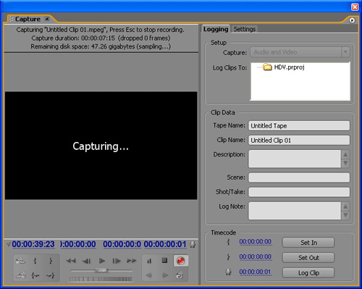This screenshot has width=362, height=289.
Task: Click the Log Clip button
Action: coord(308,273)
